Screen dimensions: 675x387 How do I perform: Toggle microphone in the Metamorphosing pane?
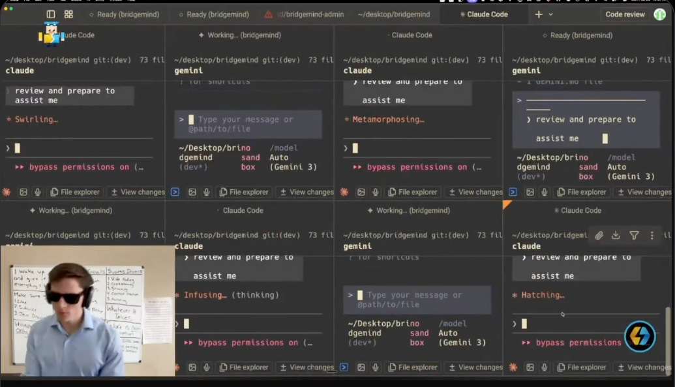[376, 192]
